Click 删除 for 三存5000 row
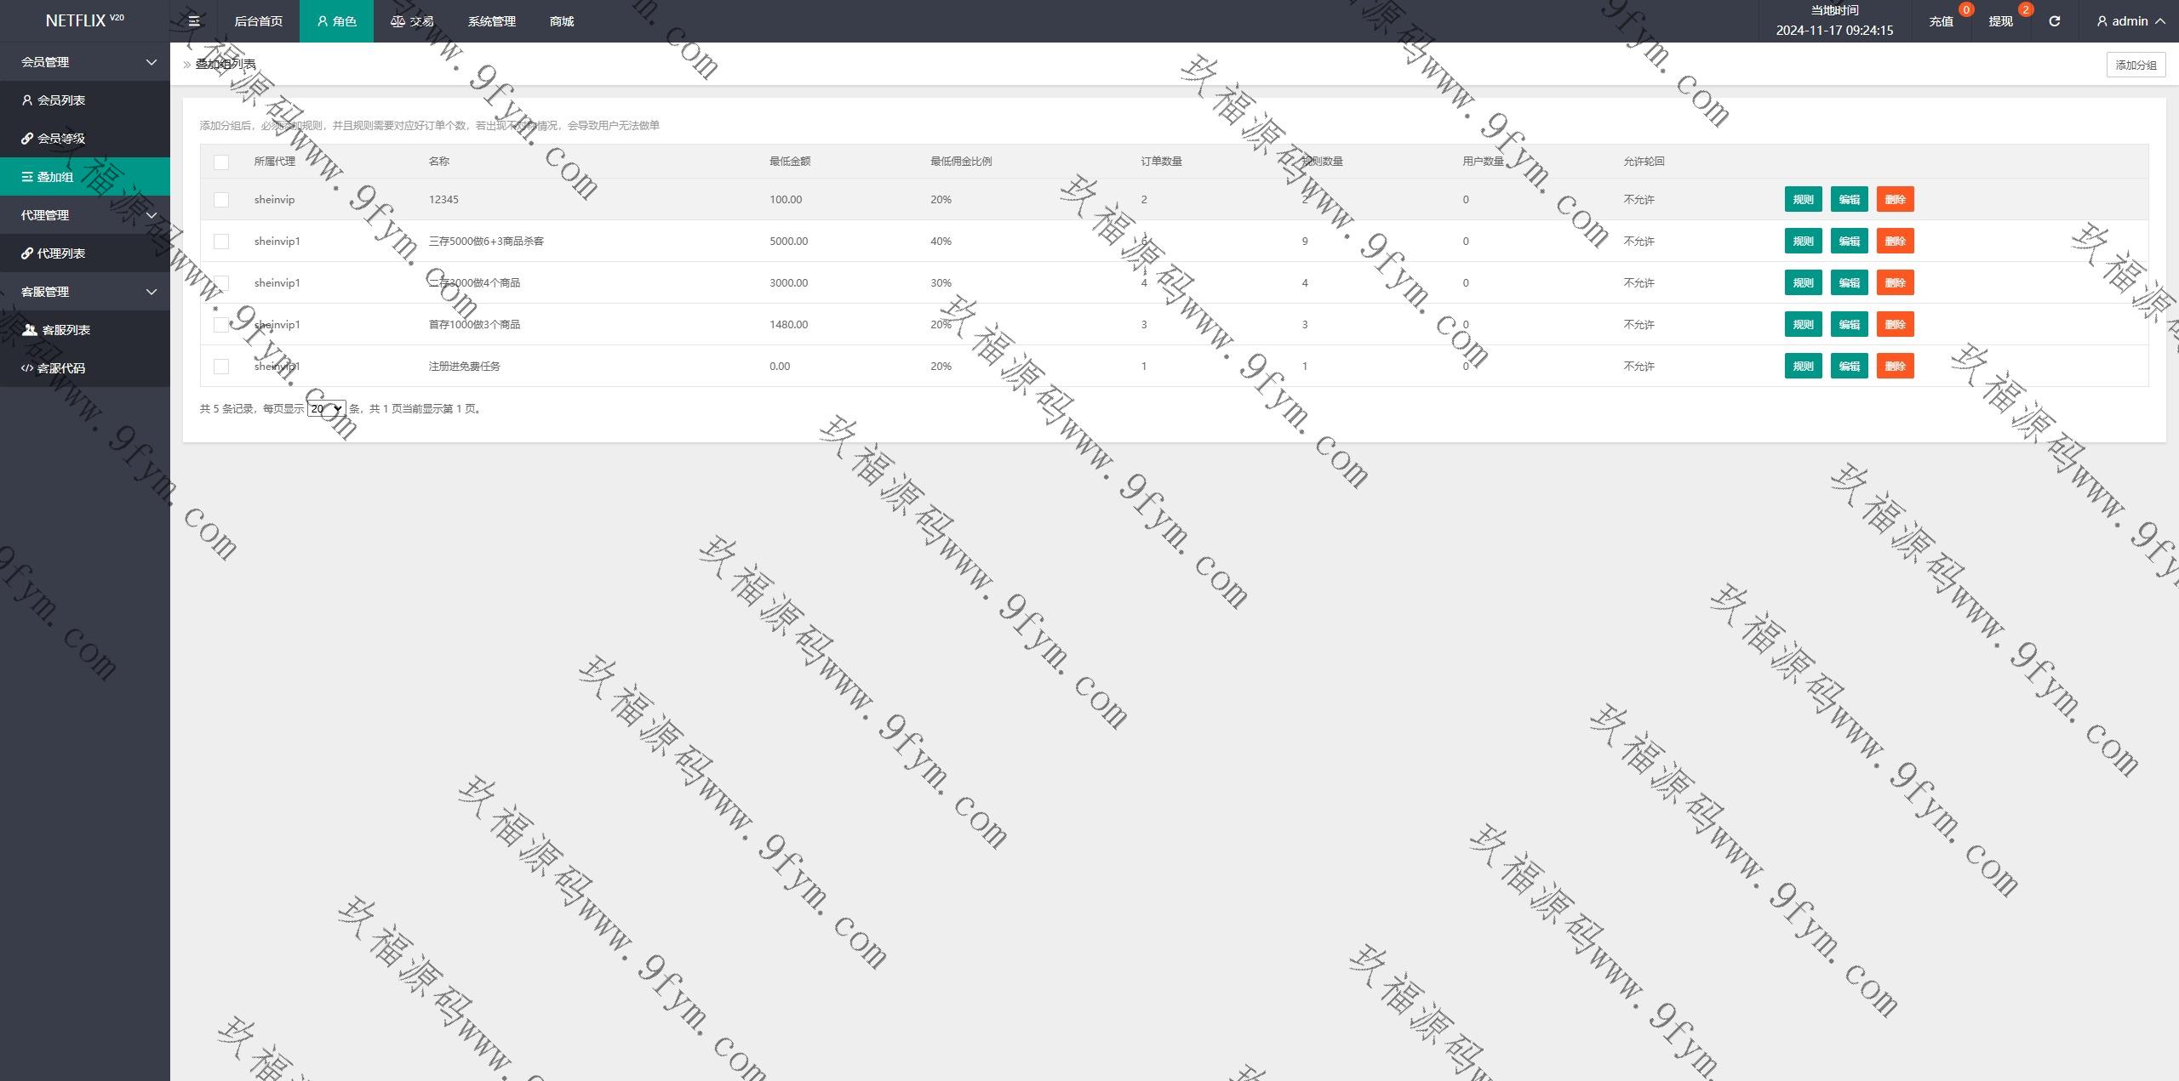 point(1895,242)
